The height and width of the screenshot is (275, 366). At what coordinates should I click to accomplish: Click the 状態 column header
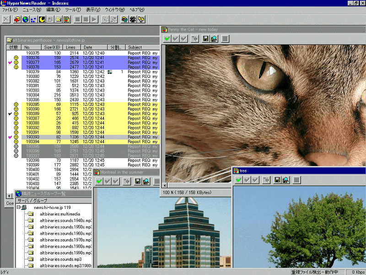coord(14,47)
